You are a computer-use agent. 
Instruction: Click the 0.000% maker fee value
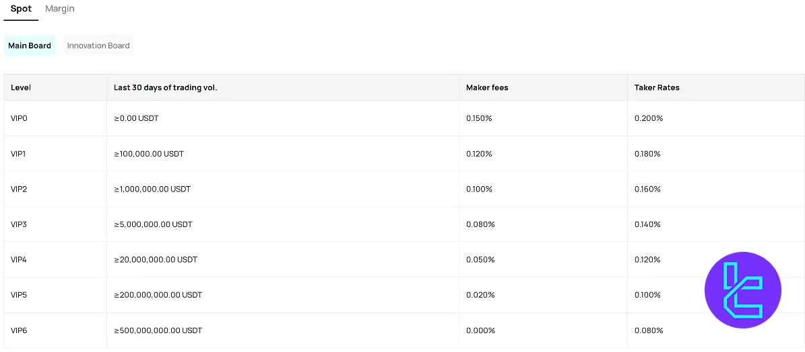click(x=480, y=331)
